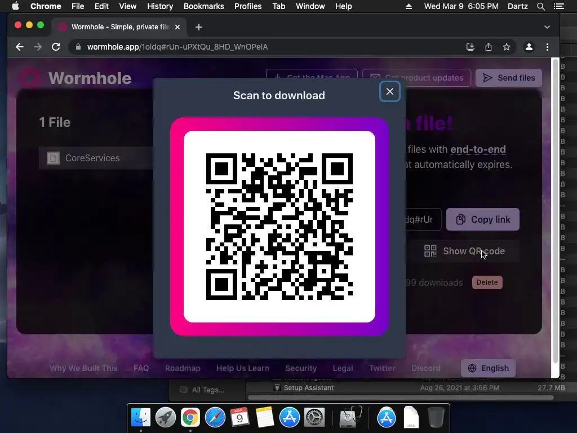This screenshot has height=433, width=577.
Task: Open the Bookmarks menu
Action: [204, 6]
